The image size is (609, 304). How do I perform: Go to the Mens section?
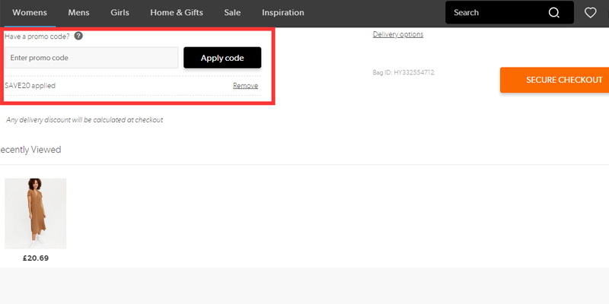78,13
